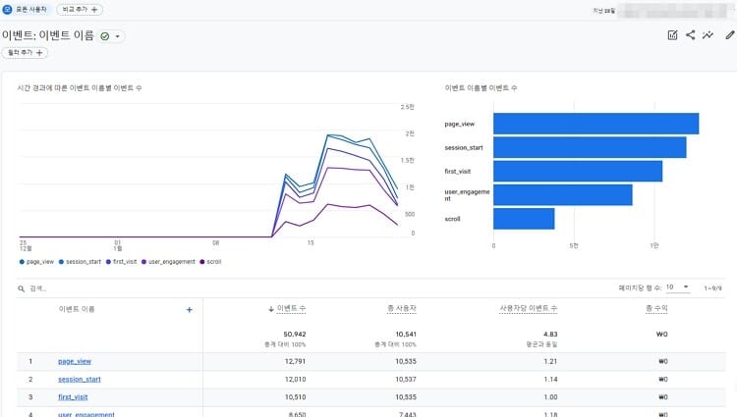Click the bar chart title text
Image resolution: width=737 pixels, height=417 pixels.
[x=481, y=87]
